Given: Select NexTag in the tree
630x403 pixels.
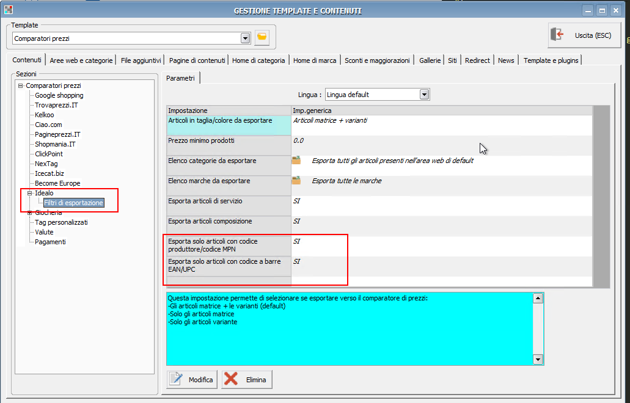Looking at the screenshot, I should pyautogui.click(x=46, y=164).
